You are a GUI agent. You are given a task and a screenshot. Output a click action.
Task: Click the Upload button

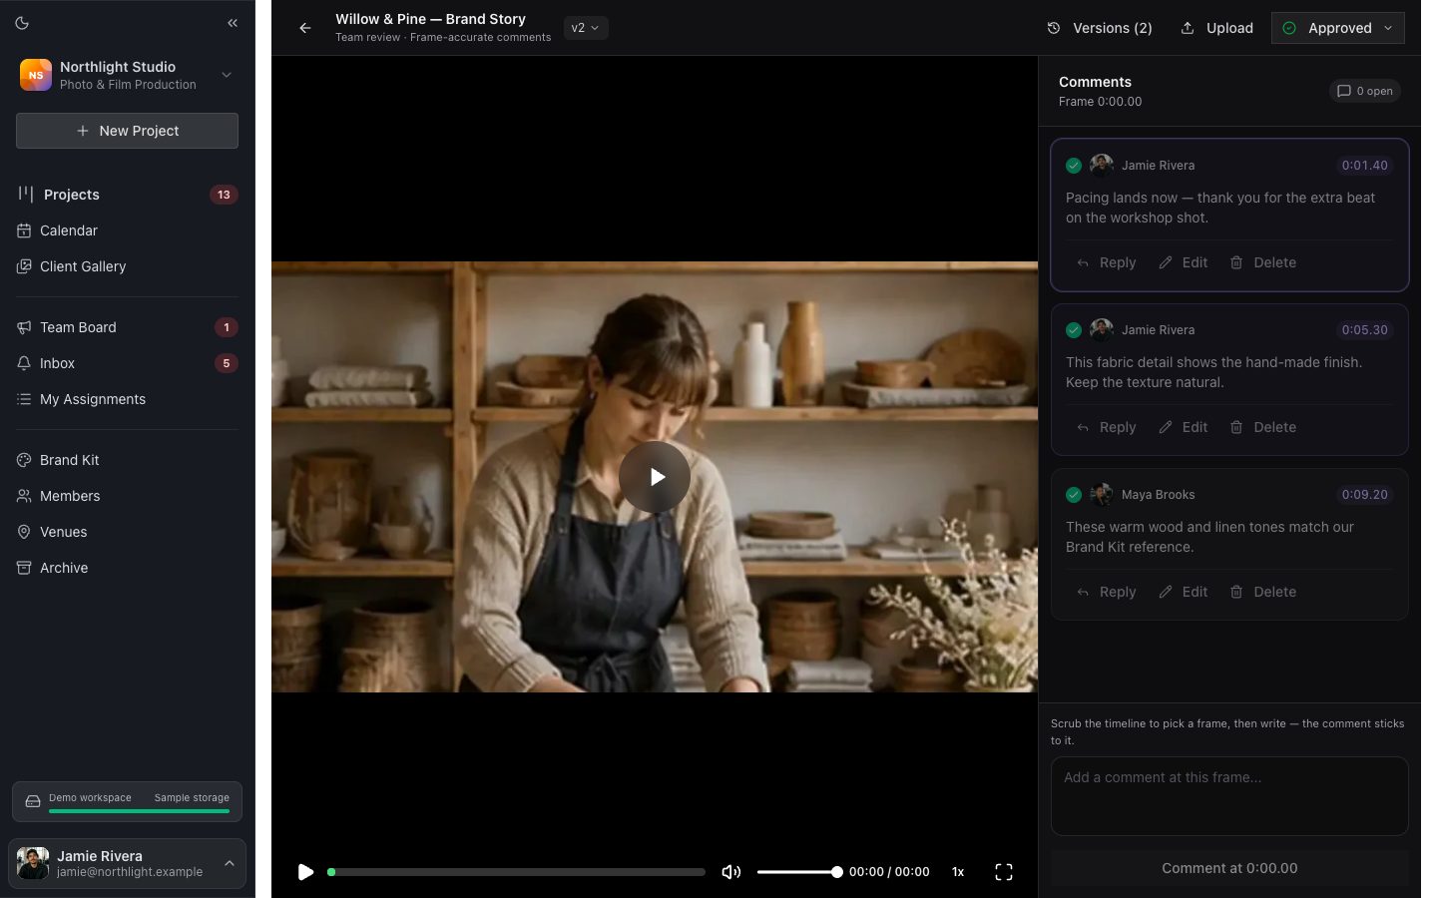click(x=1216, y=28)
